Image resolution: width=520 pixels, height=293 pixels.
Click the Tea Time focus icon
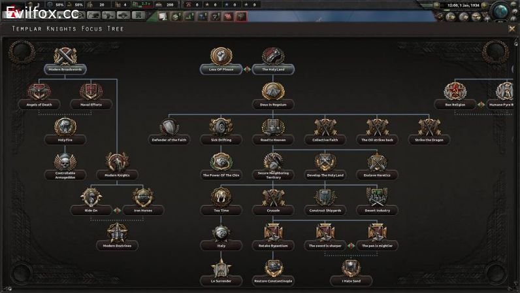pos(221,198)
